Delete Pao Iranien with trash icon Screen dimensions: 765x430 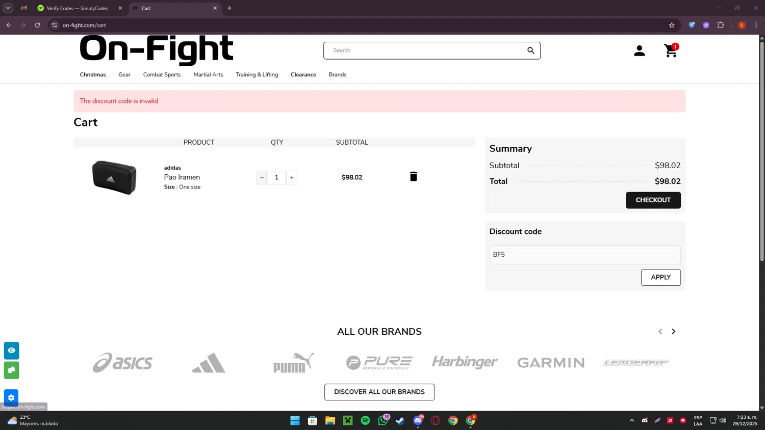(x=414, y=176)
